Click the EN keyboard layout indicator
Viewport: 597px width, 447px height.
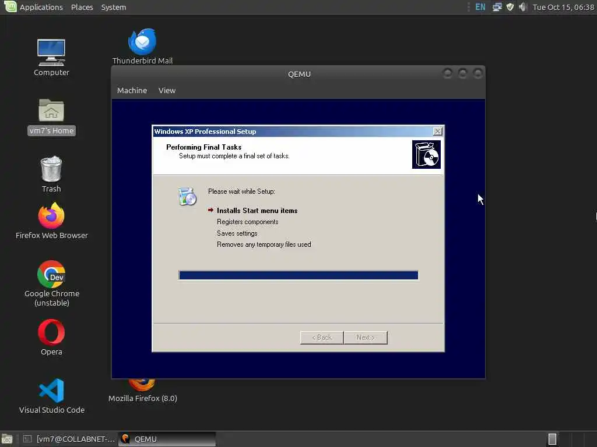[480, 7]
